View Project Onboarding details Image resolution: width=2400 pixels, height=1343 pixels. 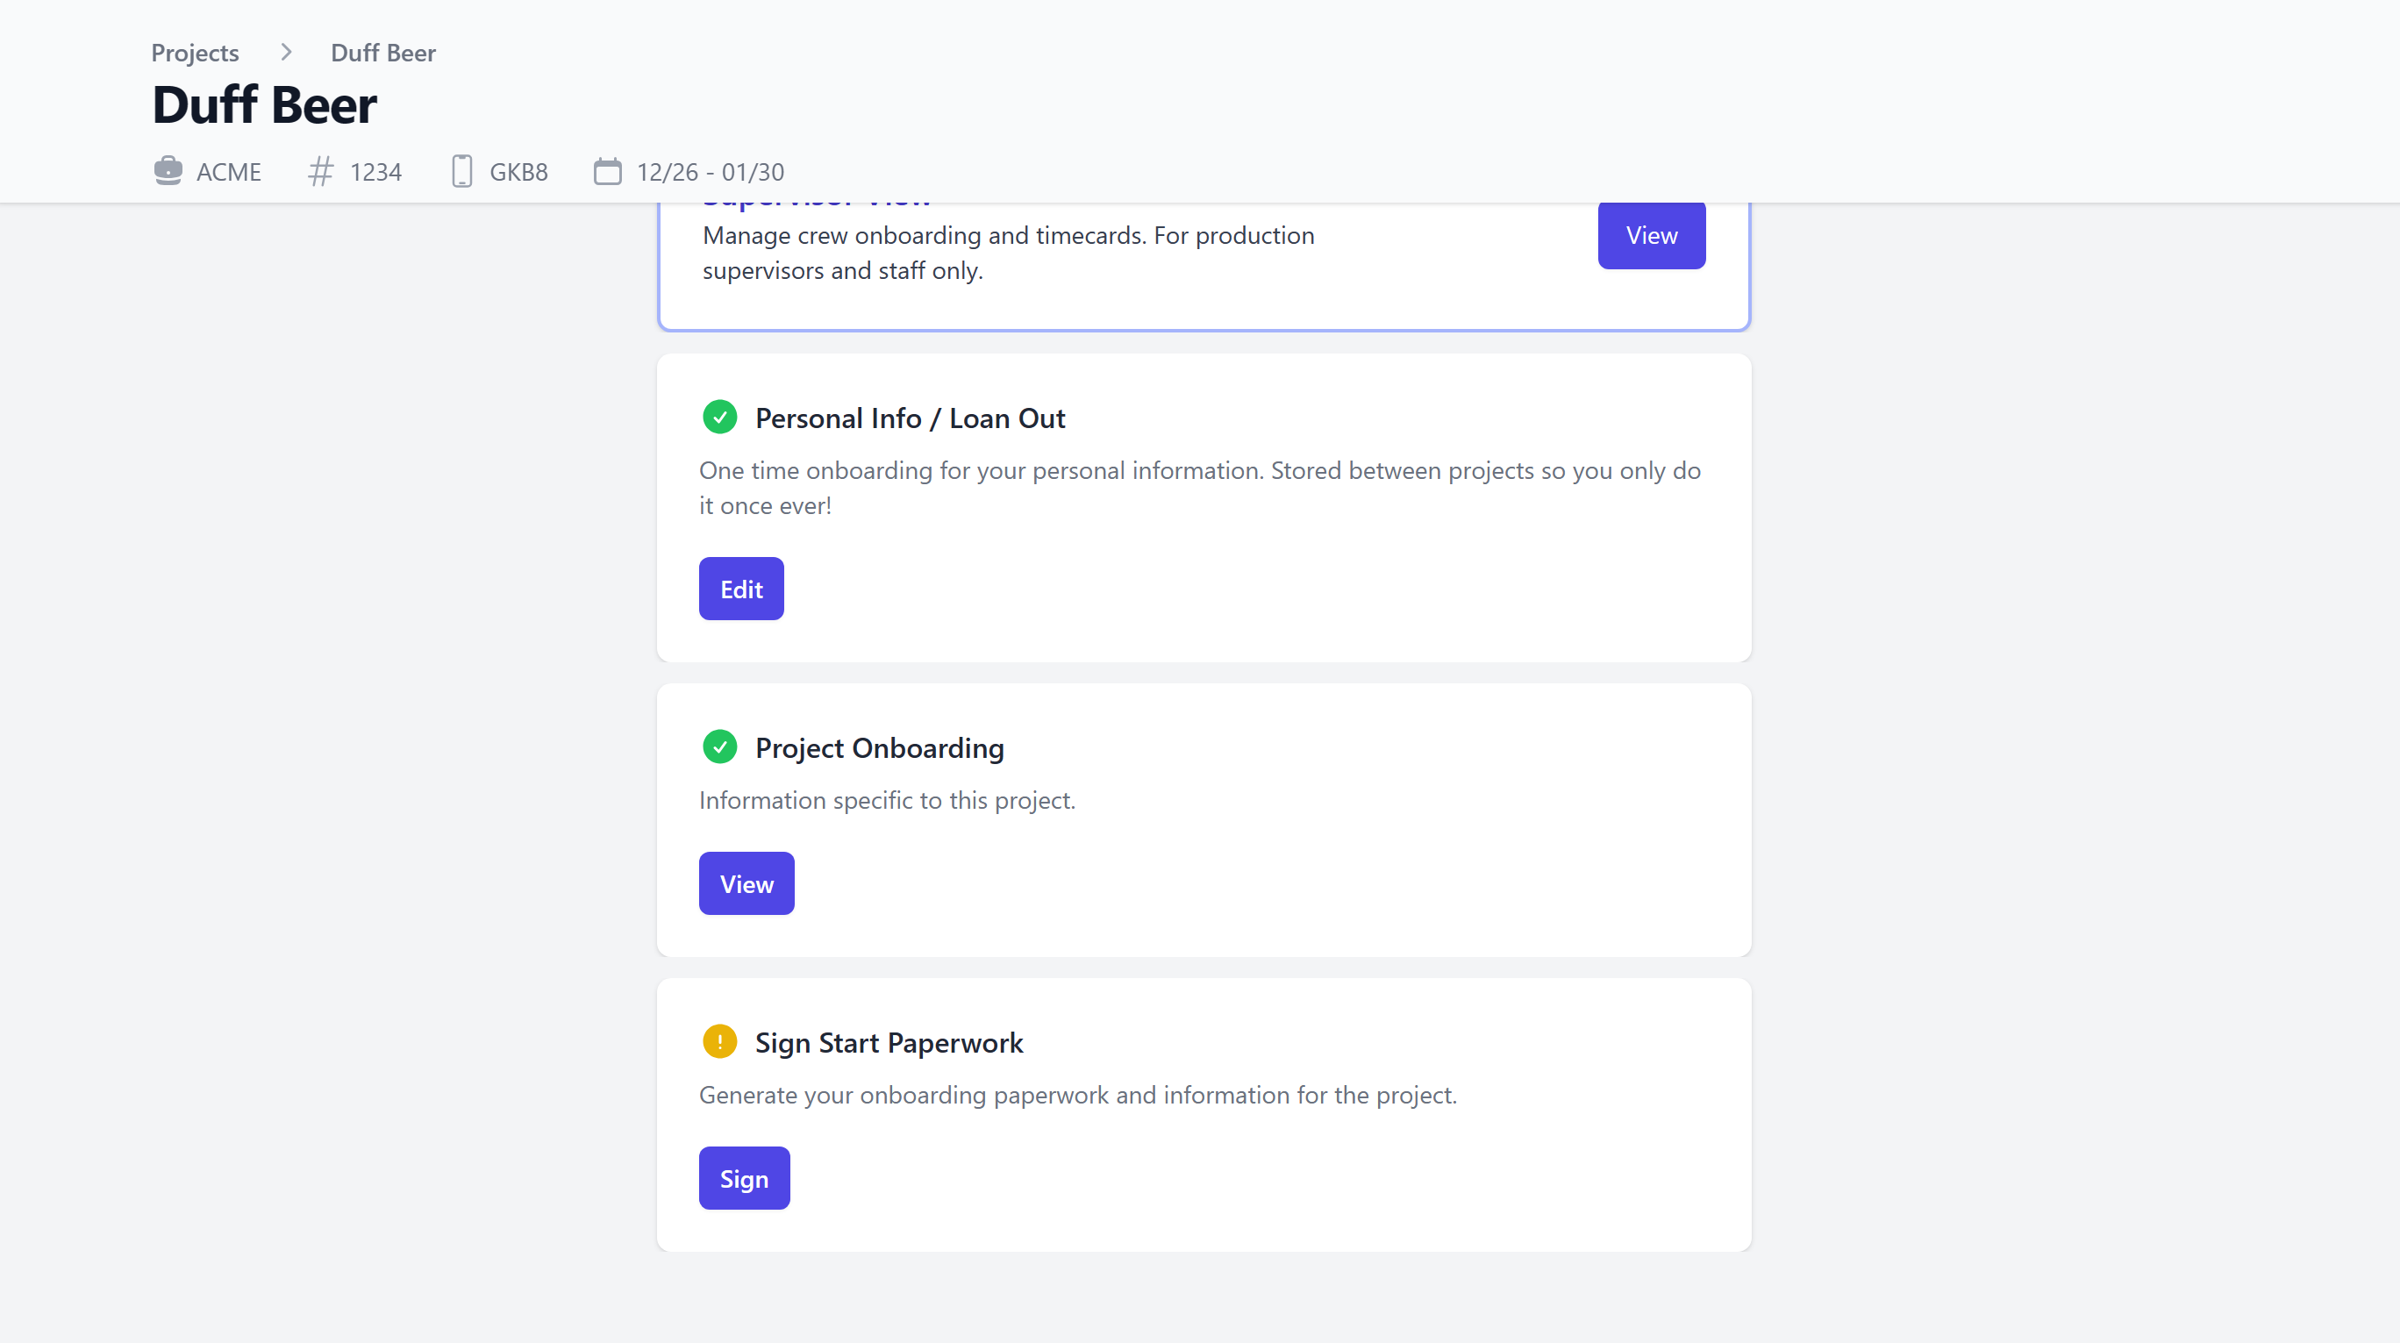tap(746, 883)
